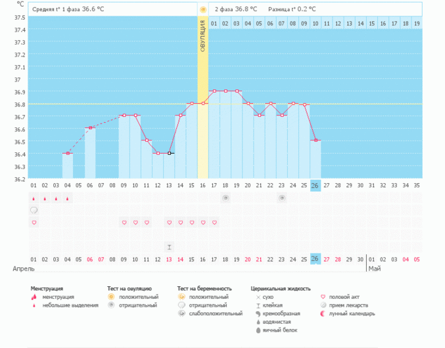Click negative ovulation test icon on day 18

click(x=225, y=198)
